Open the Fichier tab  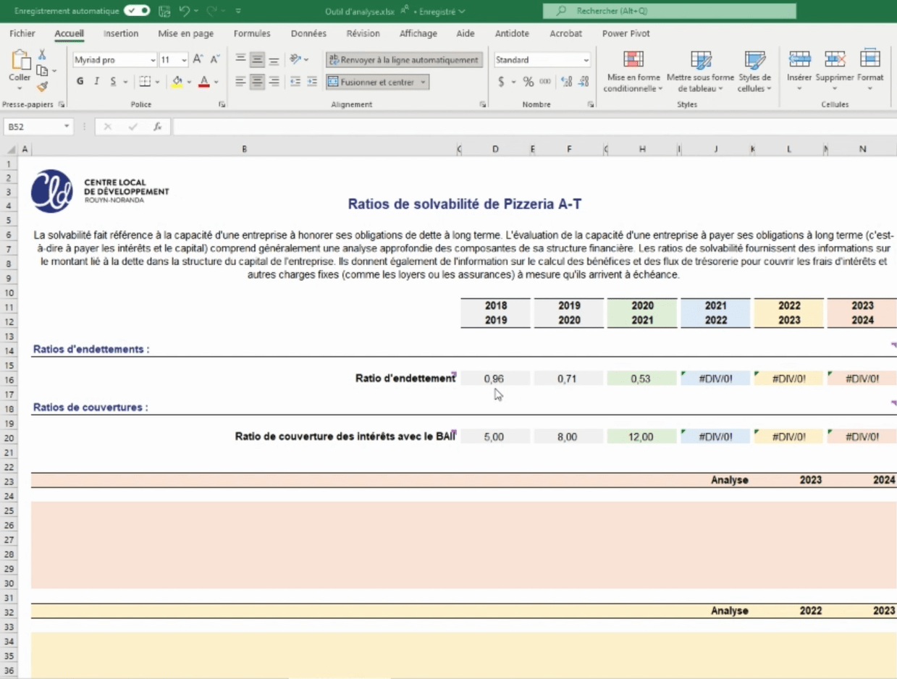click(22, 33)
